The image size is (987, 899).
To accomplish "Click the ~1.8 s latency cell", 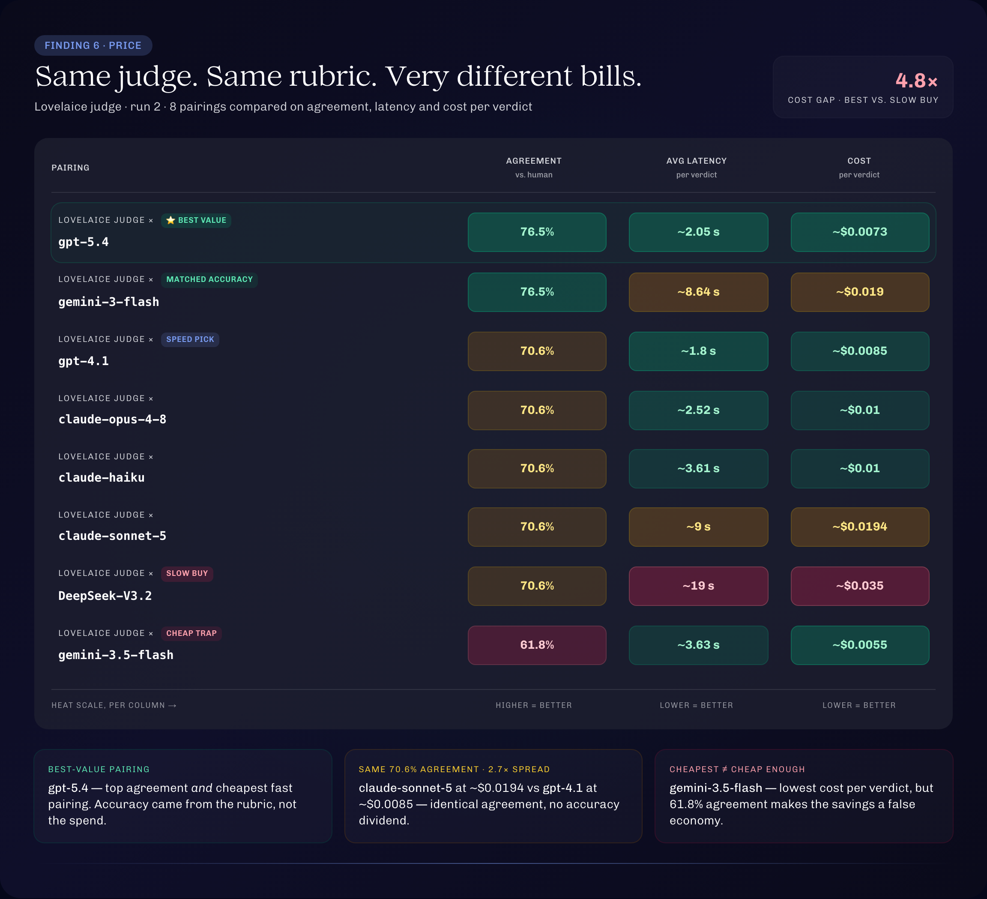I will (x=698, y=351).
